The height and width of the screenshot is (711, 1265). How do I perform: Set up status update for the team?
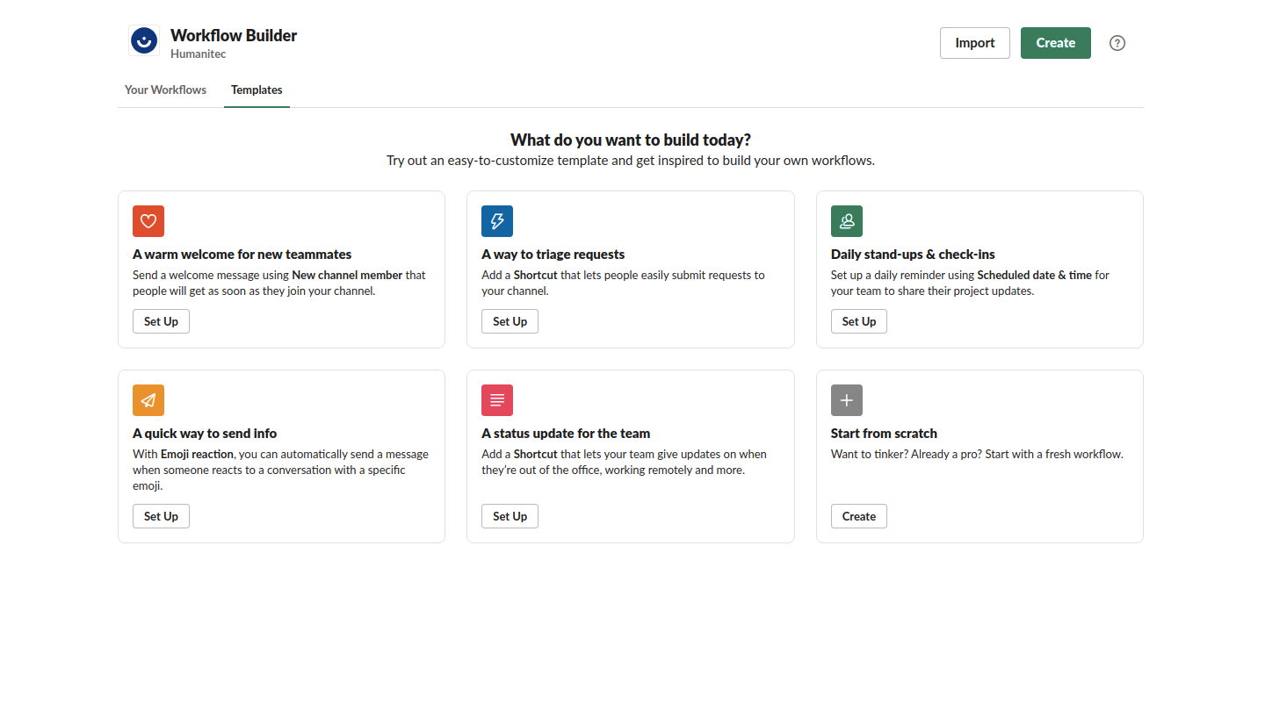(510, 516)
